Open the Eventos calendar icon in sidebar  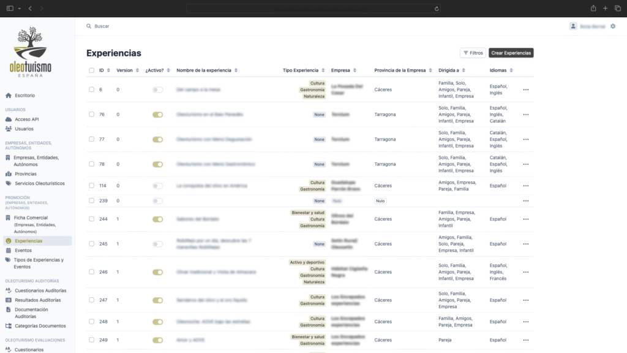tap(9, 251)
